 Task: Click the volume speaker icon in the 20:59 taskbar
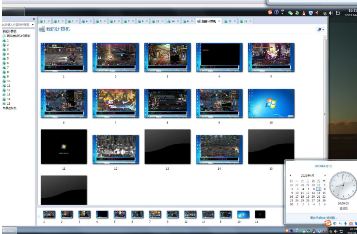click(x=336, y=231)
